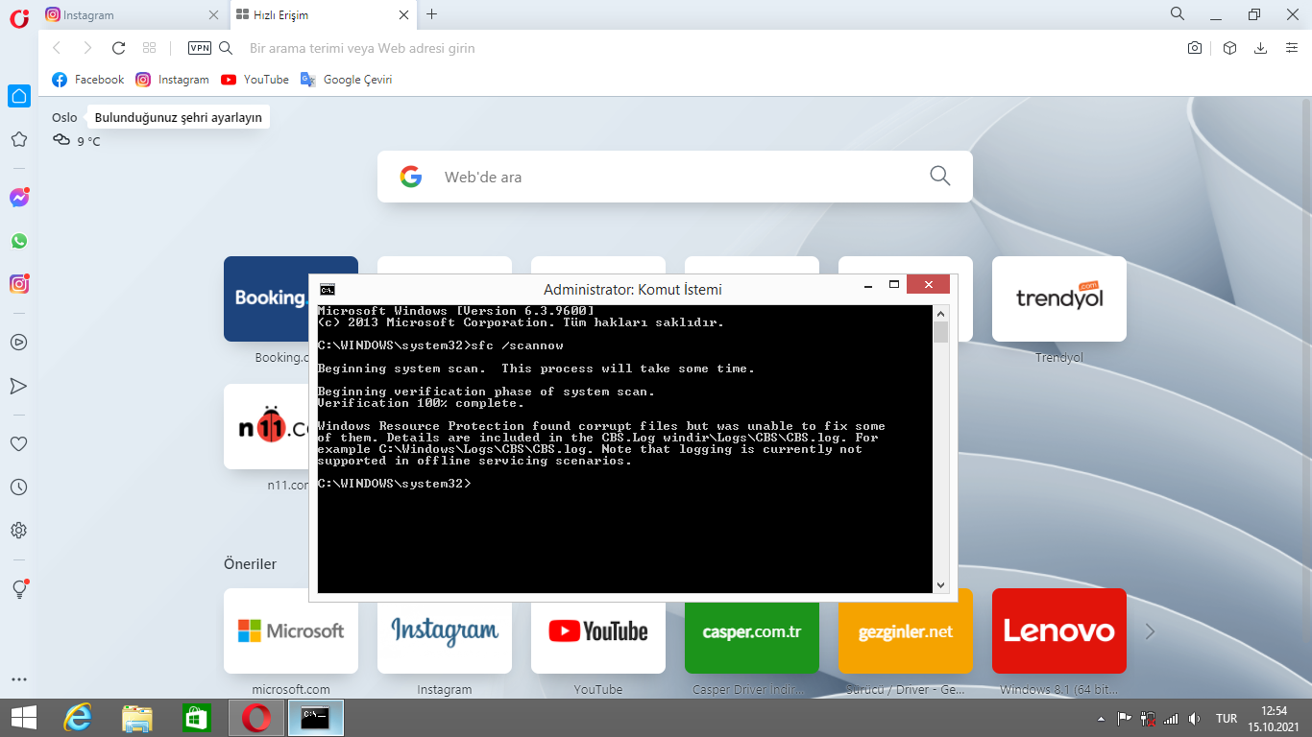Go forward to next page
This screenshot has height=737, width=1312.
87,48
